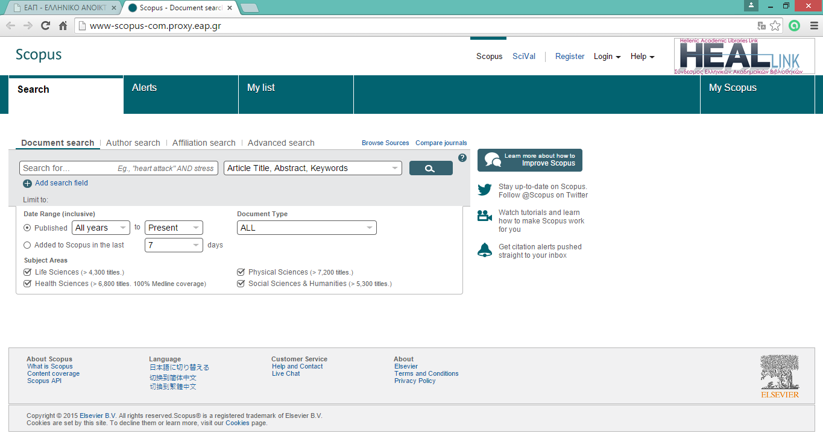Click the What is Scopus link

50,367
